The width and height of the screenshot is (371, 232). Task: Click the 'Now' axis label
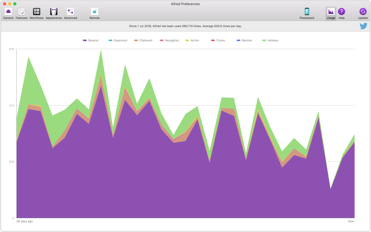click(x=351, y=221)
